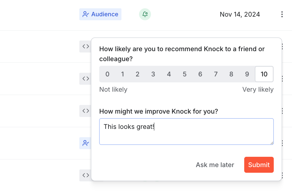Click the Not likely label
Screen dimensions: 292x191
tap(113, 89)
